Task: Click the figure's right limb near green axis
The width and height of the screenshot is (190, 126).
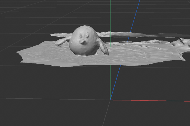Action: [x=104, y=48]
